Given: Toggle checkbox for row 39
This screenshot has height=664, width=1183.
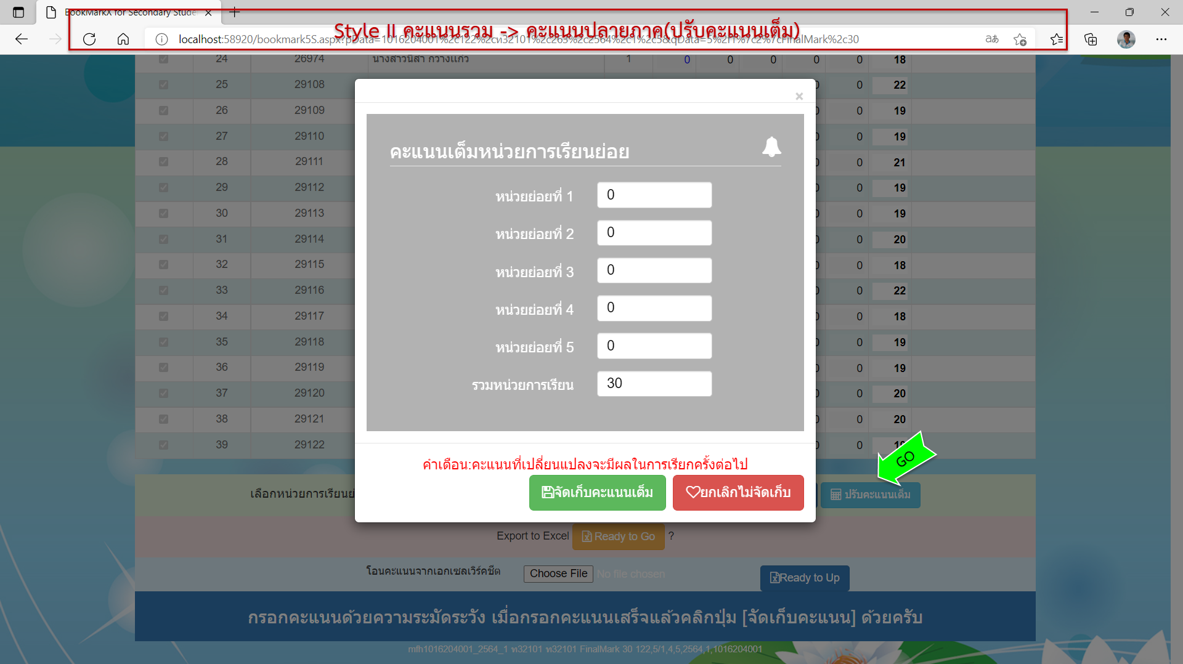Looking at the screenshot, I should tap(163, 445).
